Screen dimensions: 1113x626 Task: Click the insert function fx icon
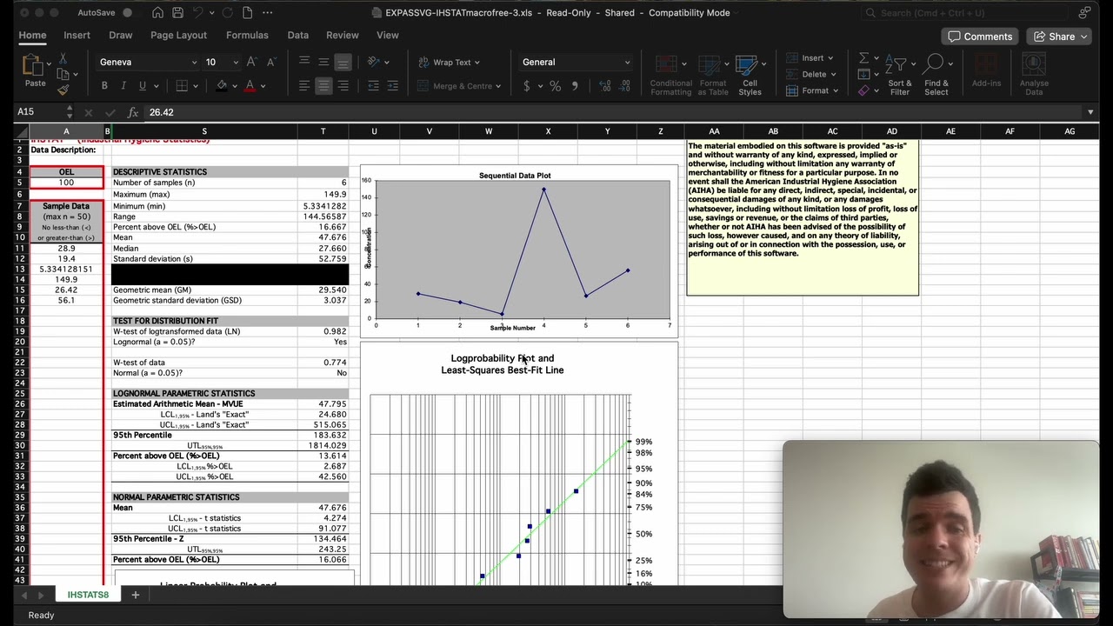tap(133, 112)
